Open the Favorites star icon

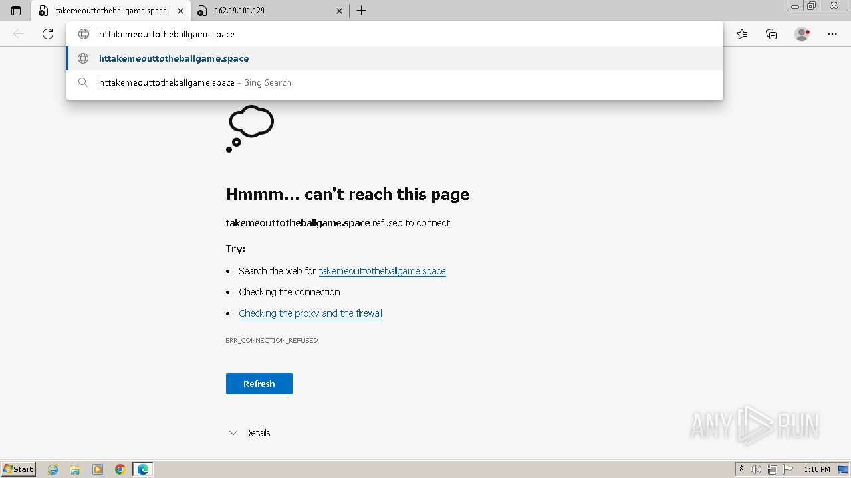click(x=742, y=34)
